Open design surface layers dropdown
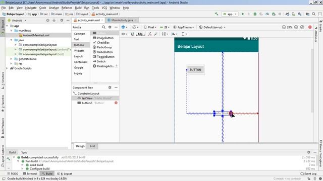Viewport: 323px width, 181px height. point(124,27)
